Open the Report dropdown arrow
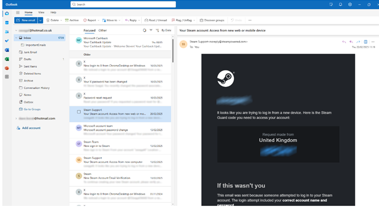This screenshot has height=218, width=379. point(99,21)
